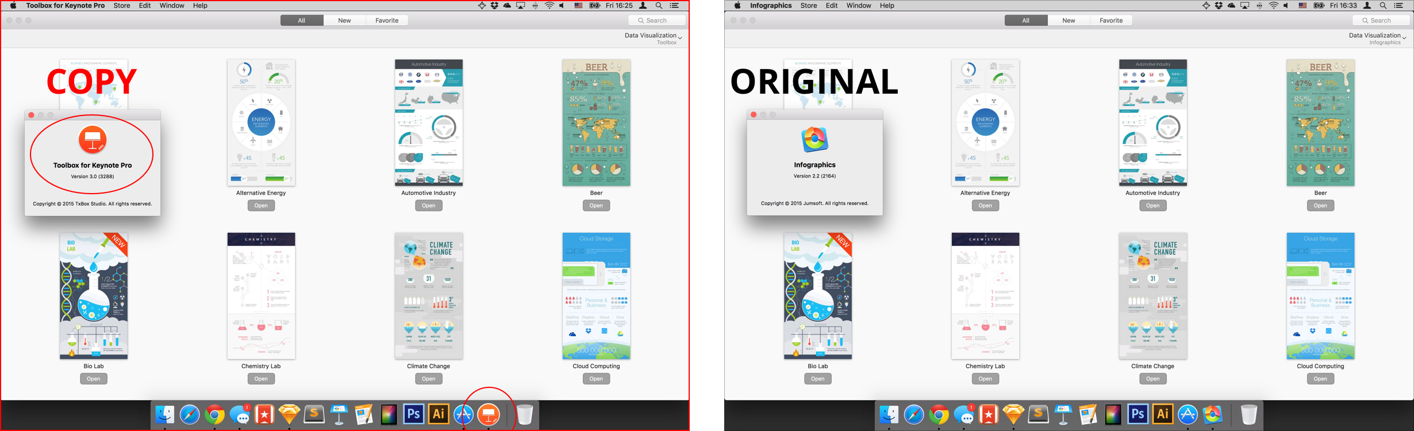Click the Apple menu in Infographics screenshot
Screen dimensions: 1414x431
pyautogui.click(x=737, y=6)
